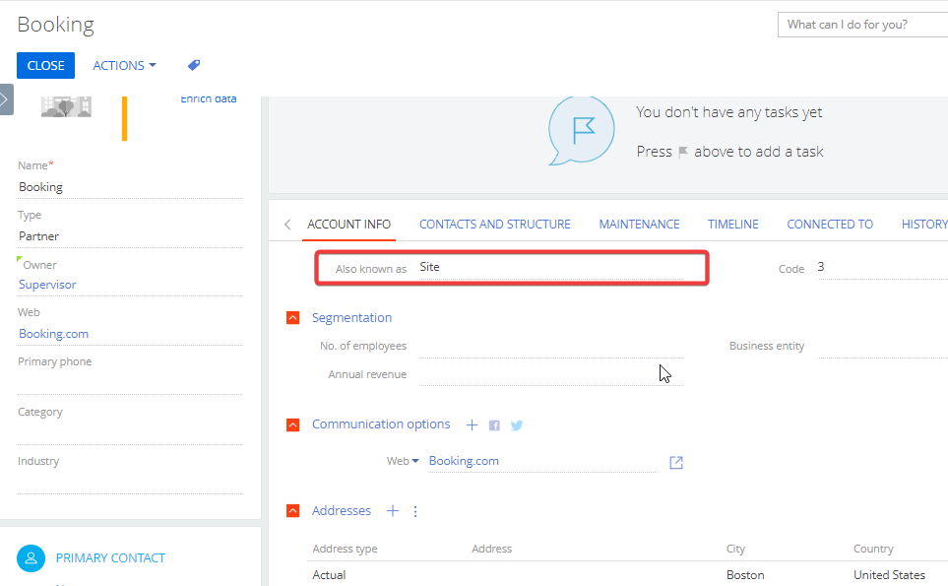Add a new address with the plus icon
The image size is (948, 586).
pos(393,511)
